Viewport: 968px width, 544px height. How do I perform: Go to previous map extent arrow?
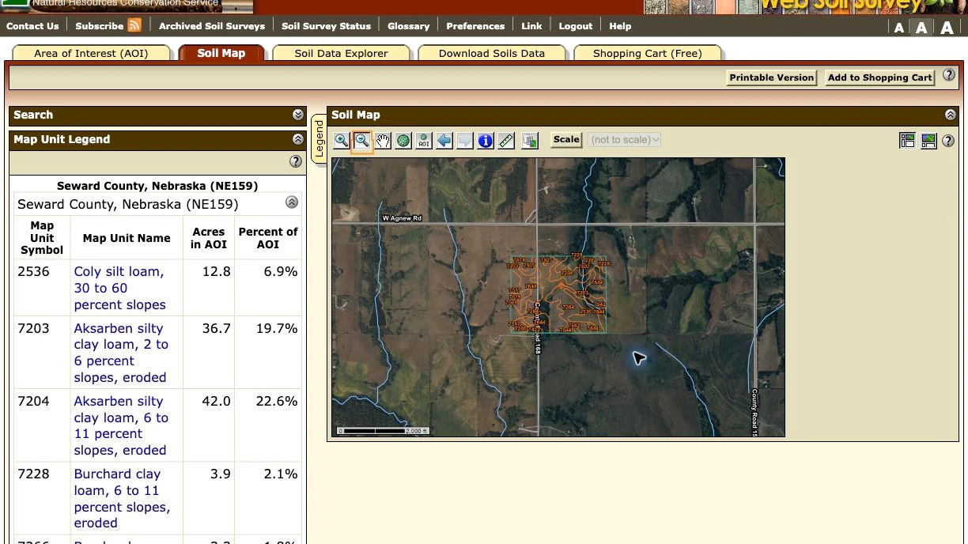[x=444, y=141]
